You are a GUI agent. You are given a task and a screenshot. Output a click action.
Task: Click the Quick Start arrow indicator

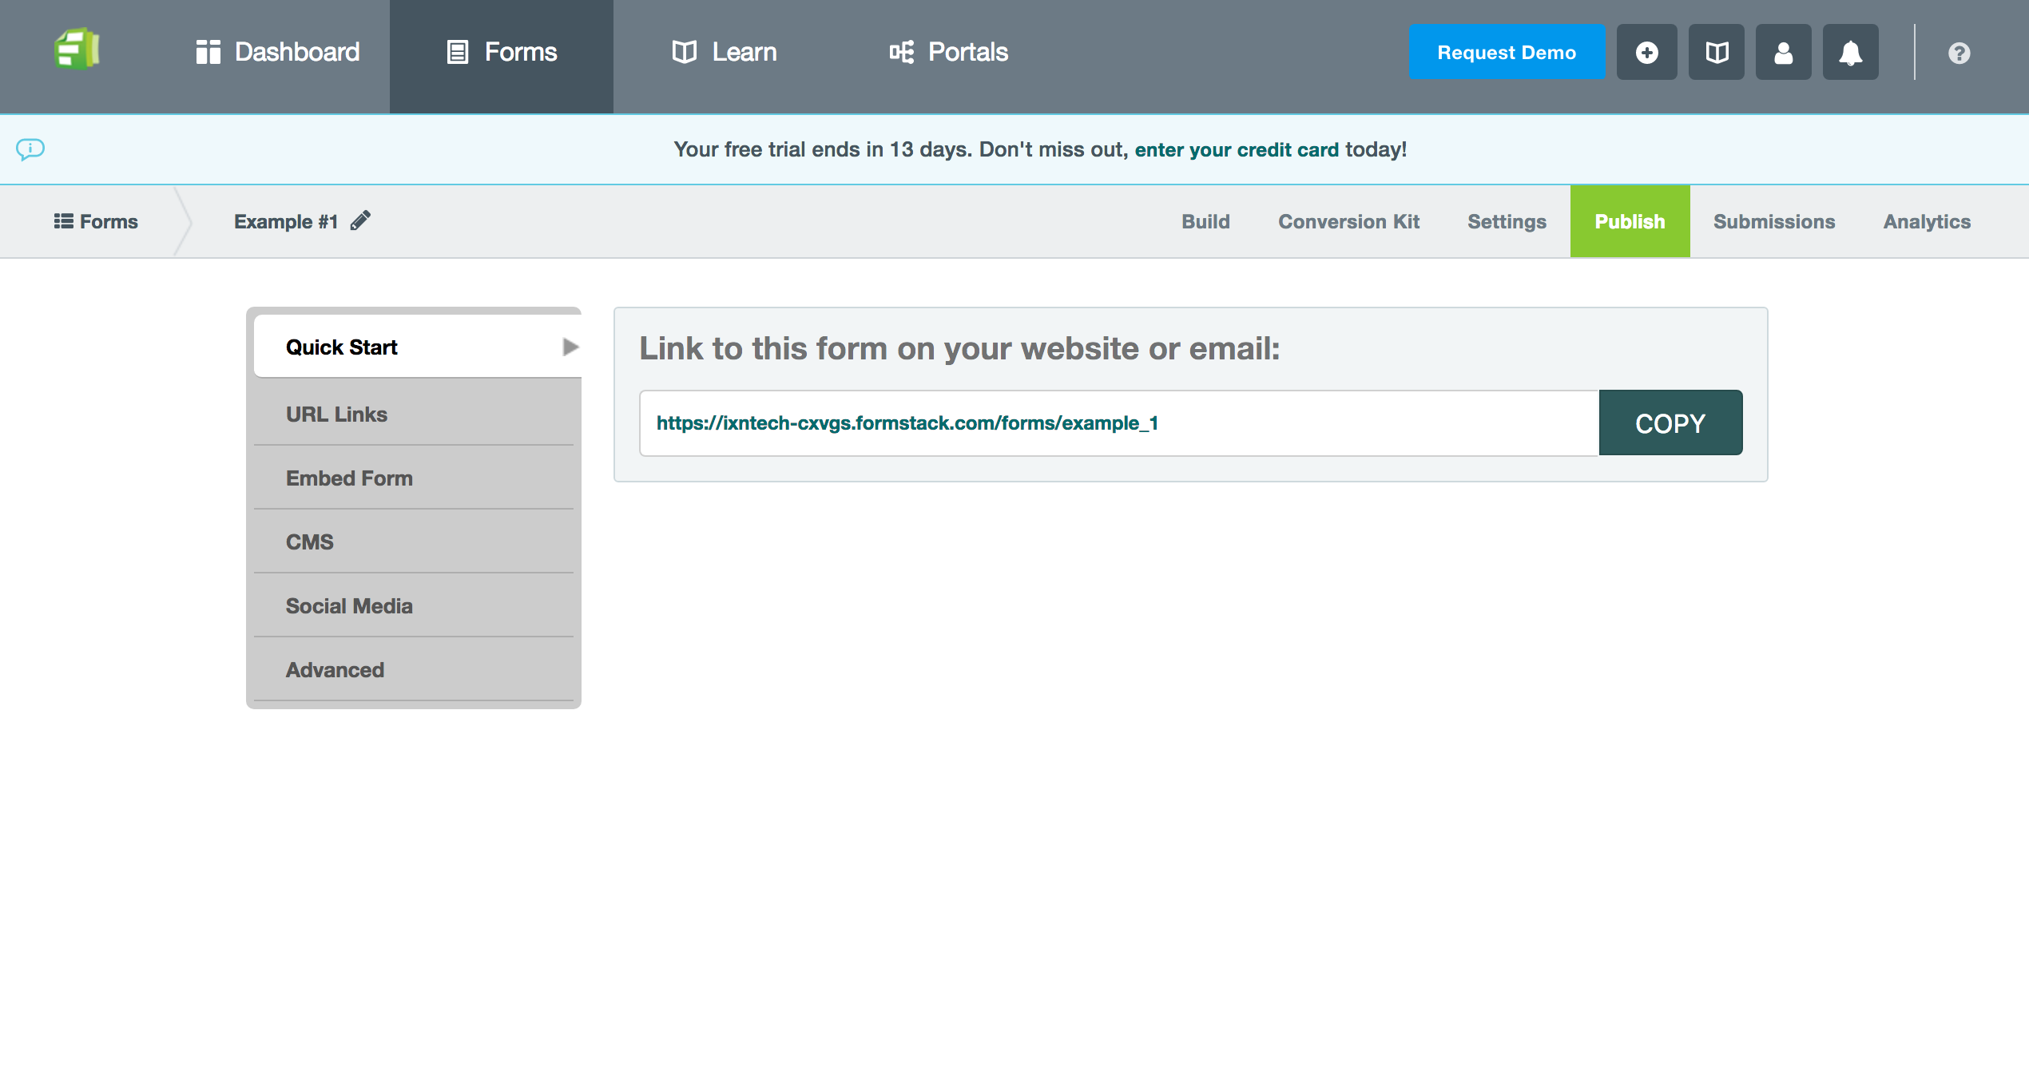pos(570,347)
